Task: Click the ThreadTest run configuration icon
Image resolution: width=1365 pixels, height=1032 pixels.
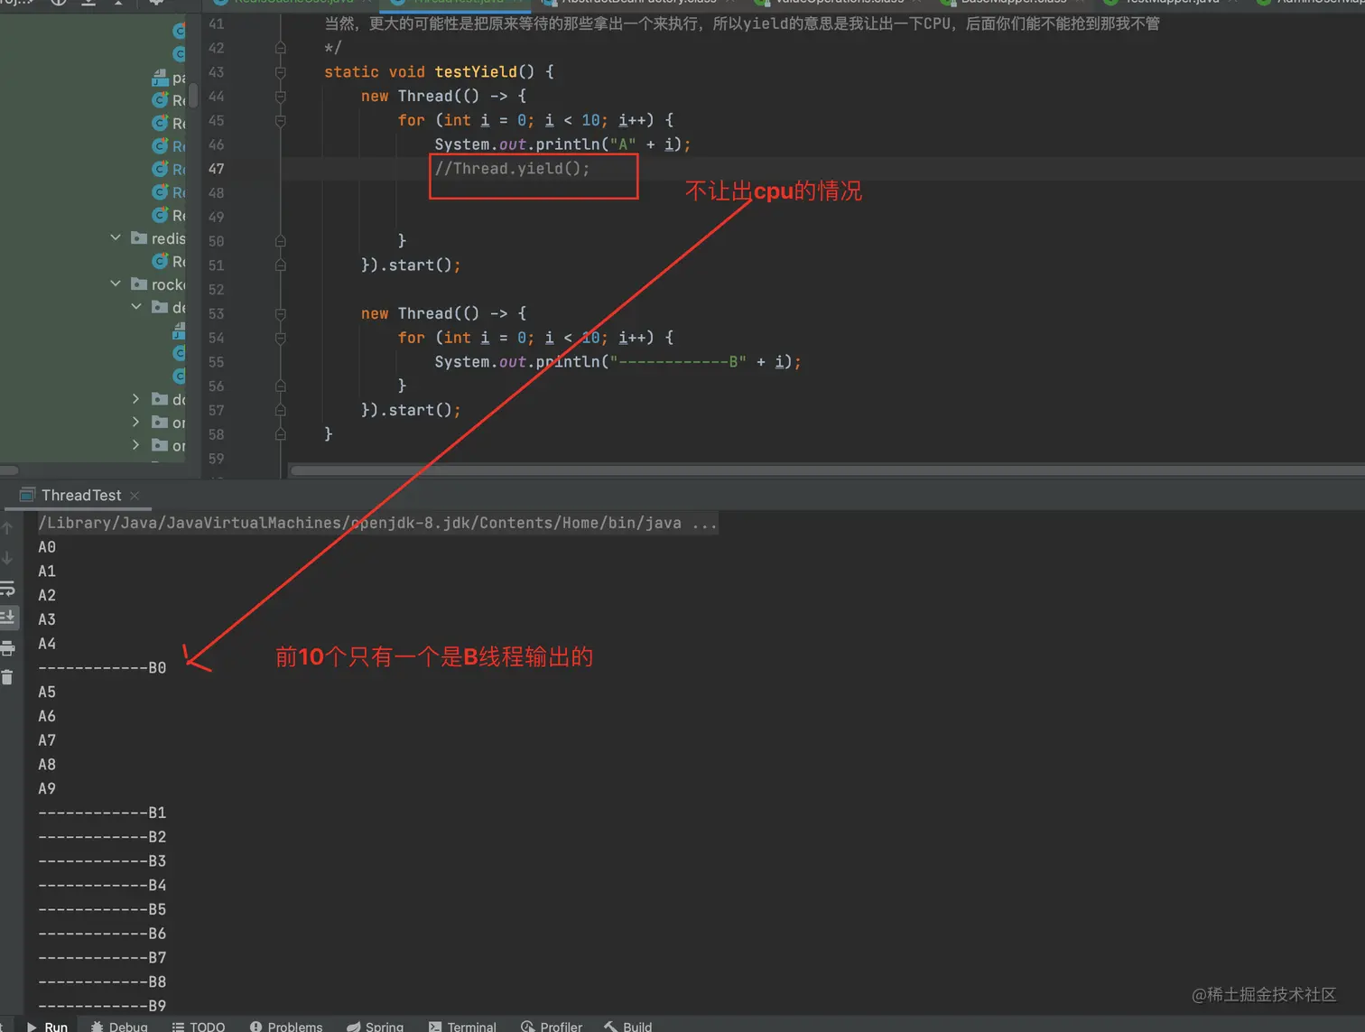Action: 27,496
